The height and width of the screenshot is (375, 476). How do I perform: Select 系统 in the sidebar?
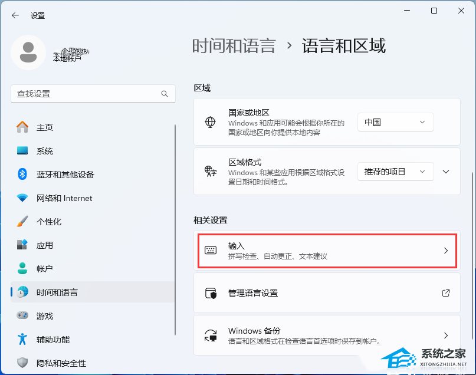(92, 151)
